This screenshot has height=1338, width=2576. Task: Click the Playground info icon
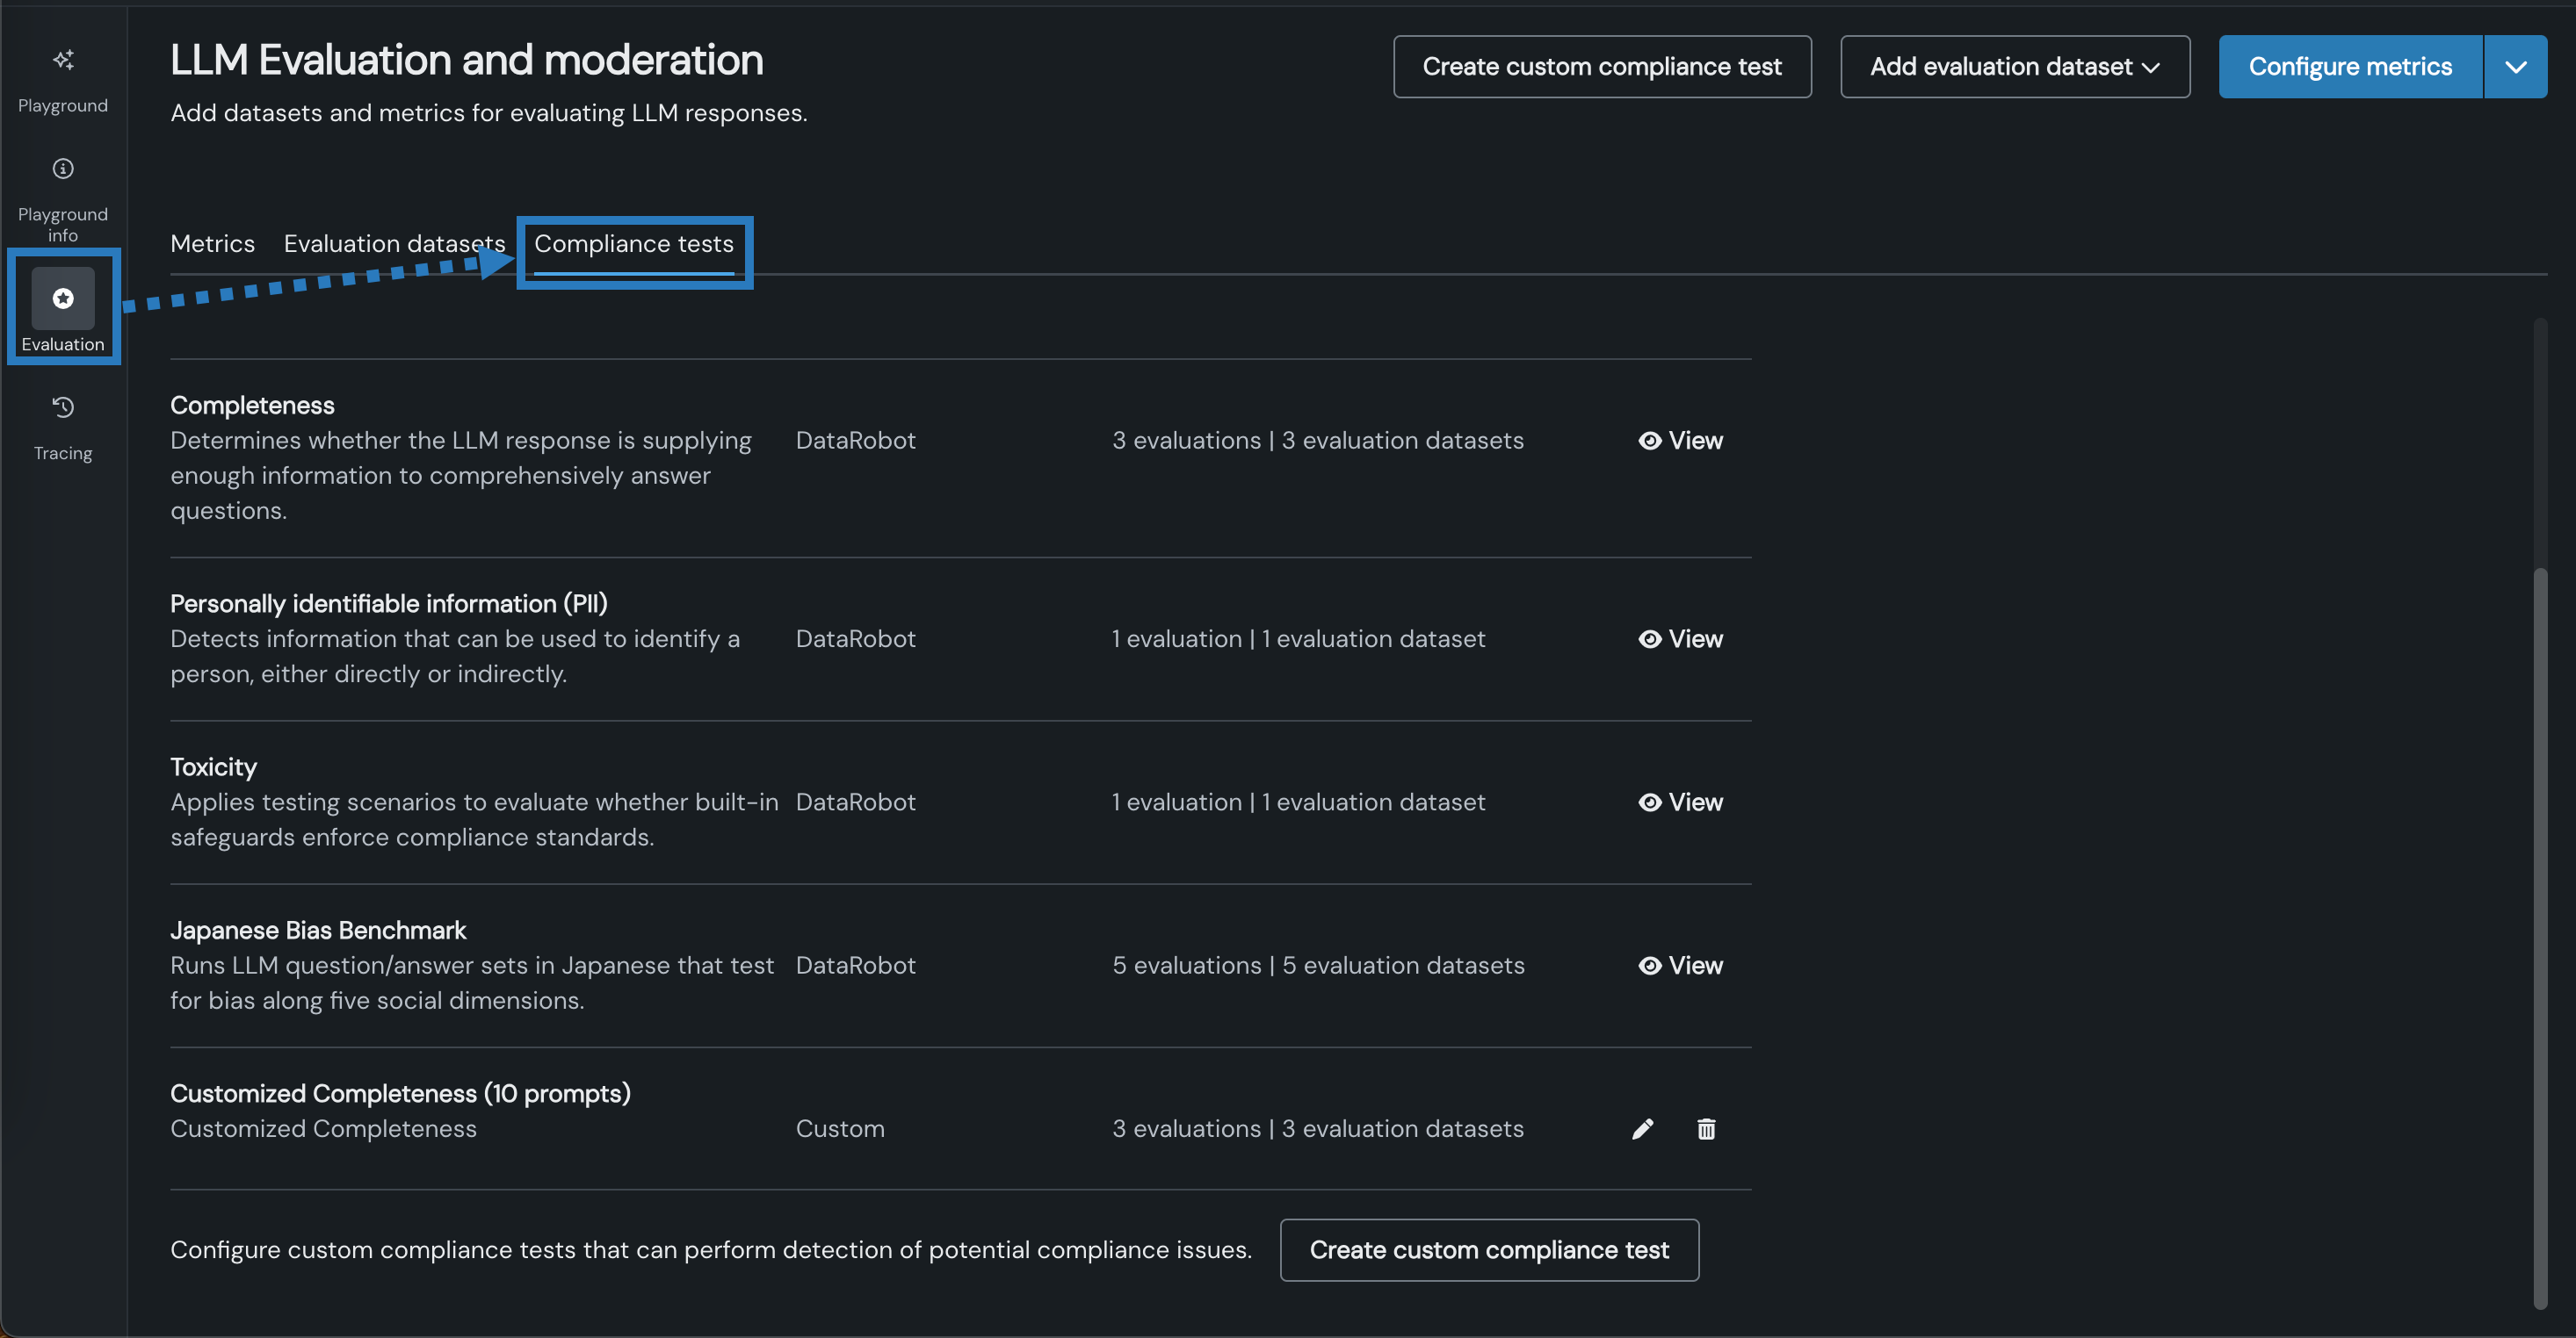coord(63,169)
